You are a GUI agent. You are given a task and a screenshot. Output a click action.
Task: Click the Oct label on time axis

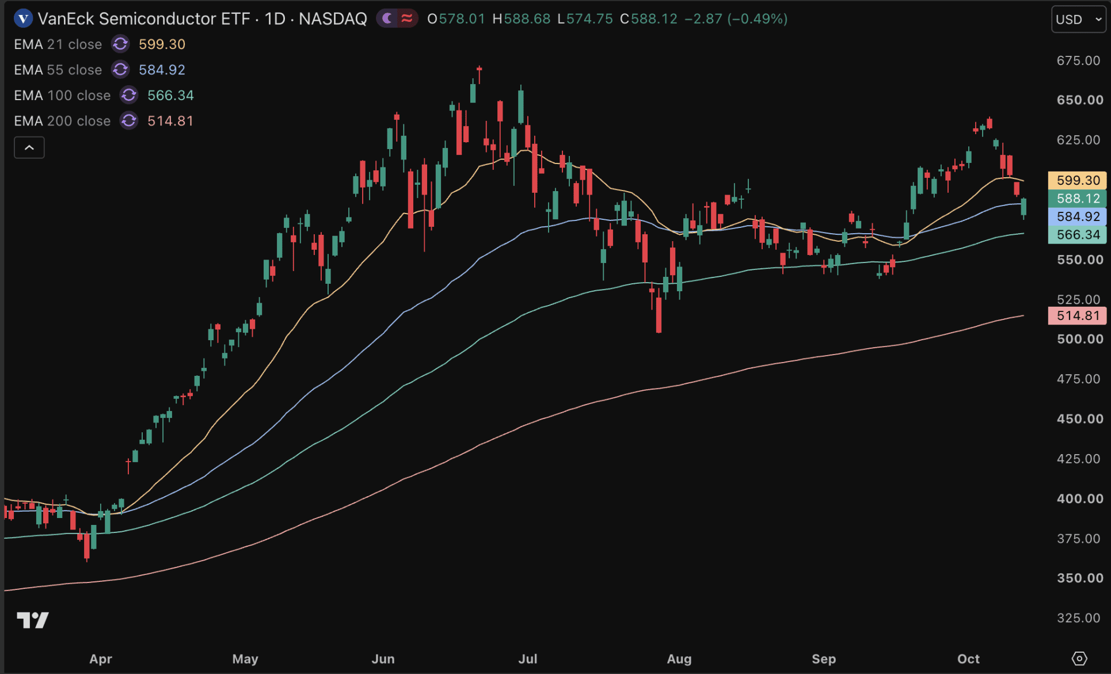click(x=968, y=659)
